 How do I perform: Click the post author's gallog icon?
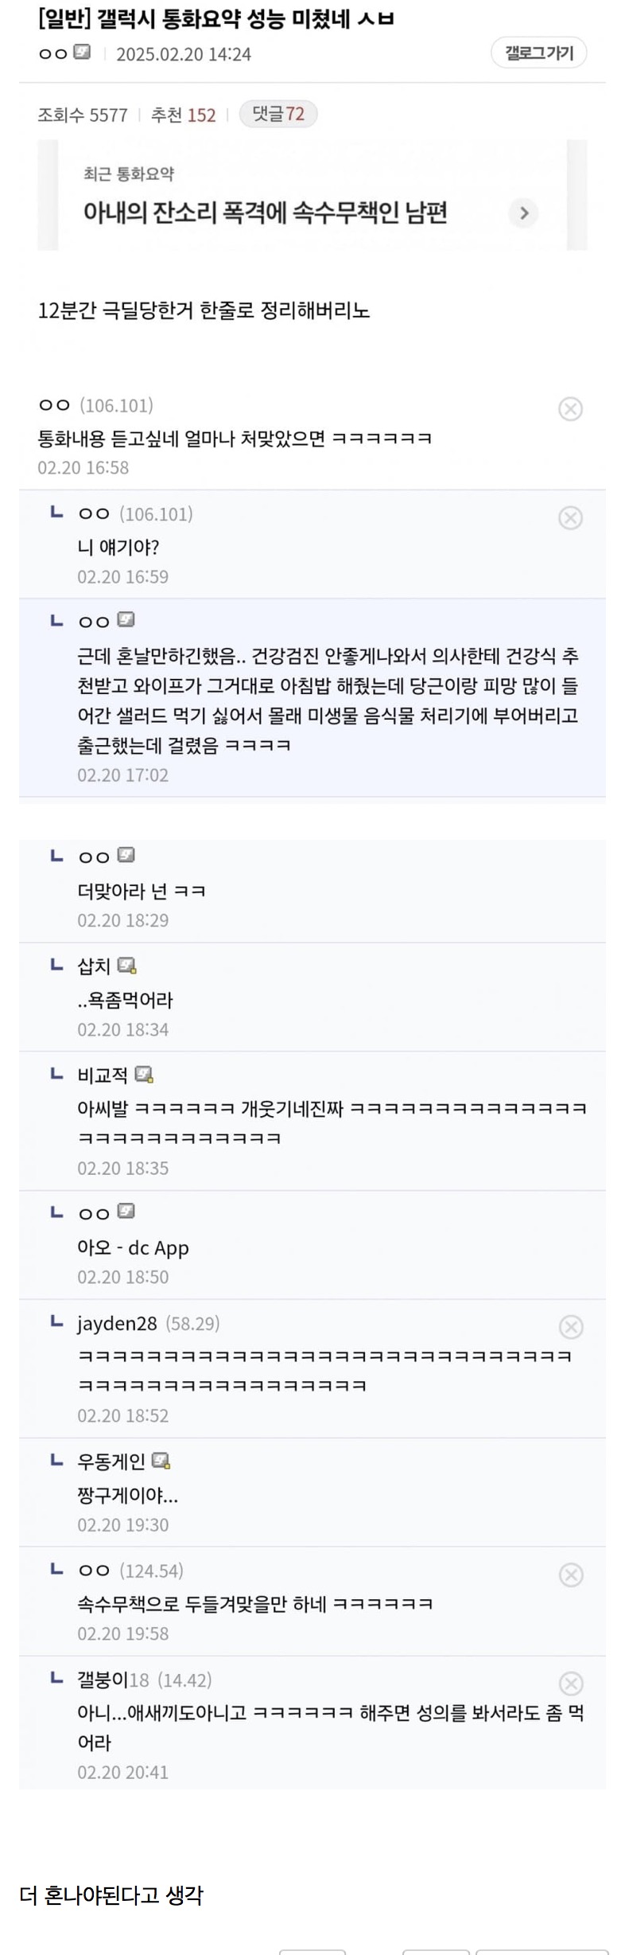82,53
